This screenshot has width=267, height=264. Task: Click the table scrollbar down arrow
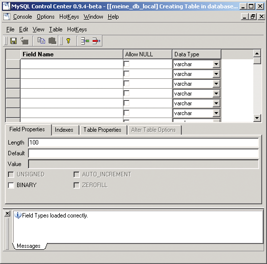coord(257,118)
